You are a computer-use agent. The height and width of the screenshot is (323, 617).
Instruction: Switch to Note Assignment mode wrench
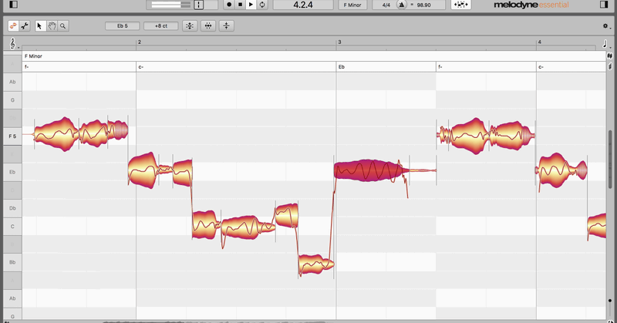[25, 26]
